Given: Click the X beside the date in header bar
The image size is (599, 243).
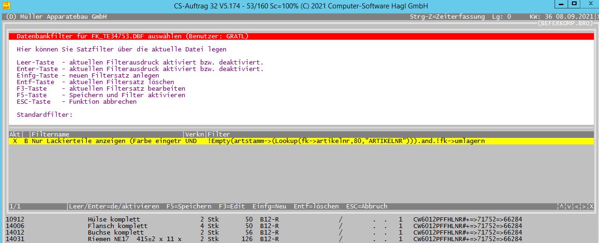Looking at the screenshot, I should [597, 16].
